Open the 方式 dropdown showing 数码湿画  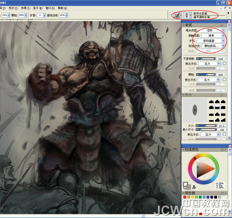point(211,40)
